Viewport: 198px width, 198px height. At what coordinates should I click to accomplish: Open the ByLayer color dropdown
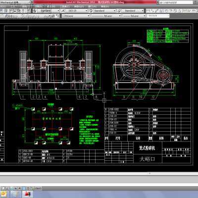pos(76,16)
